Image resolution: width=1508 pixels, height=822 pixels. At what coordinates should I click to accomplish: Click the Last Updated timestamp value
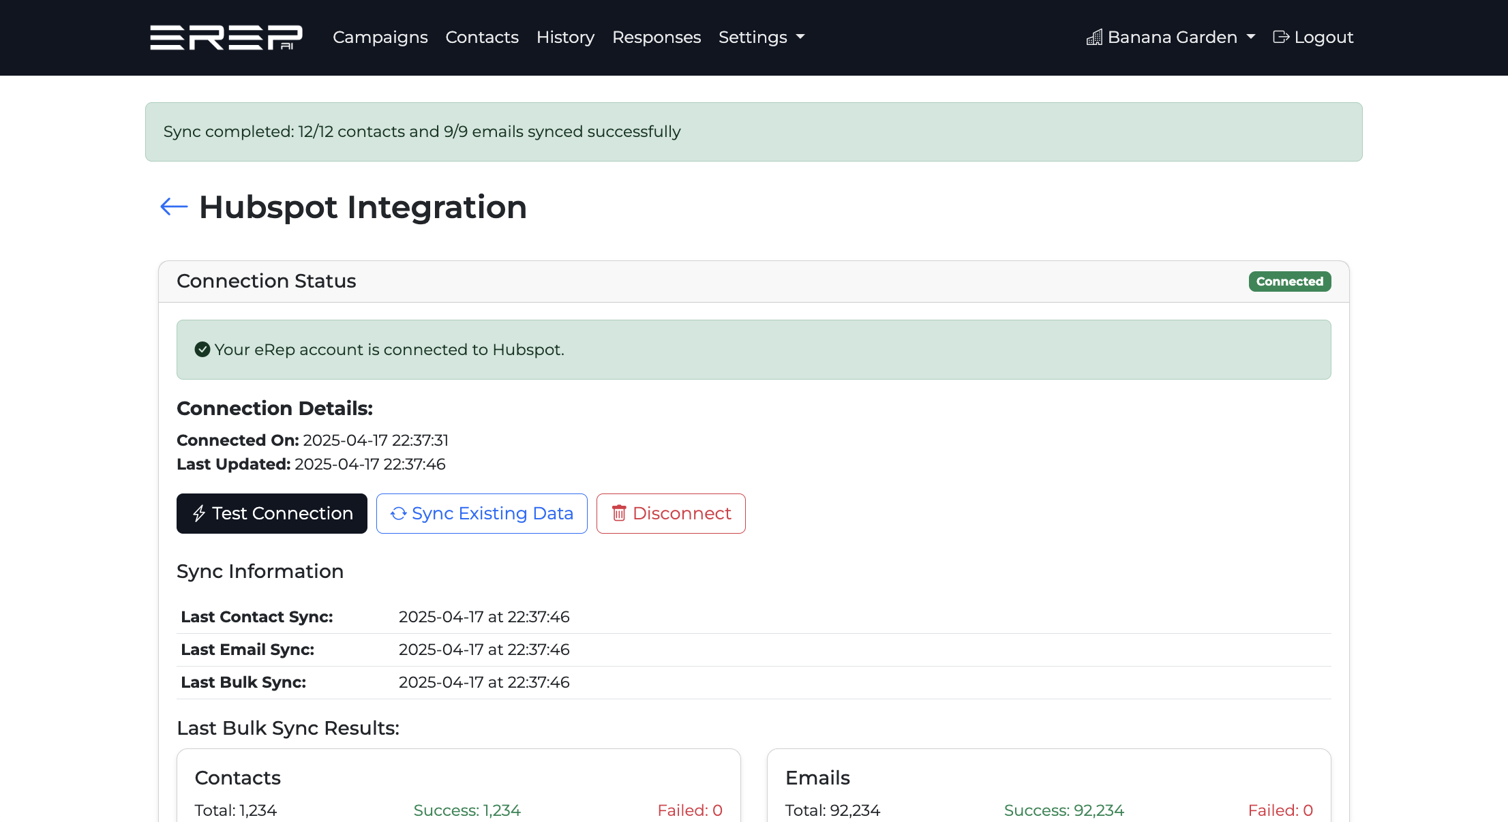coord(370,464)
